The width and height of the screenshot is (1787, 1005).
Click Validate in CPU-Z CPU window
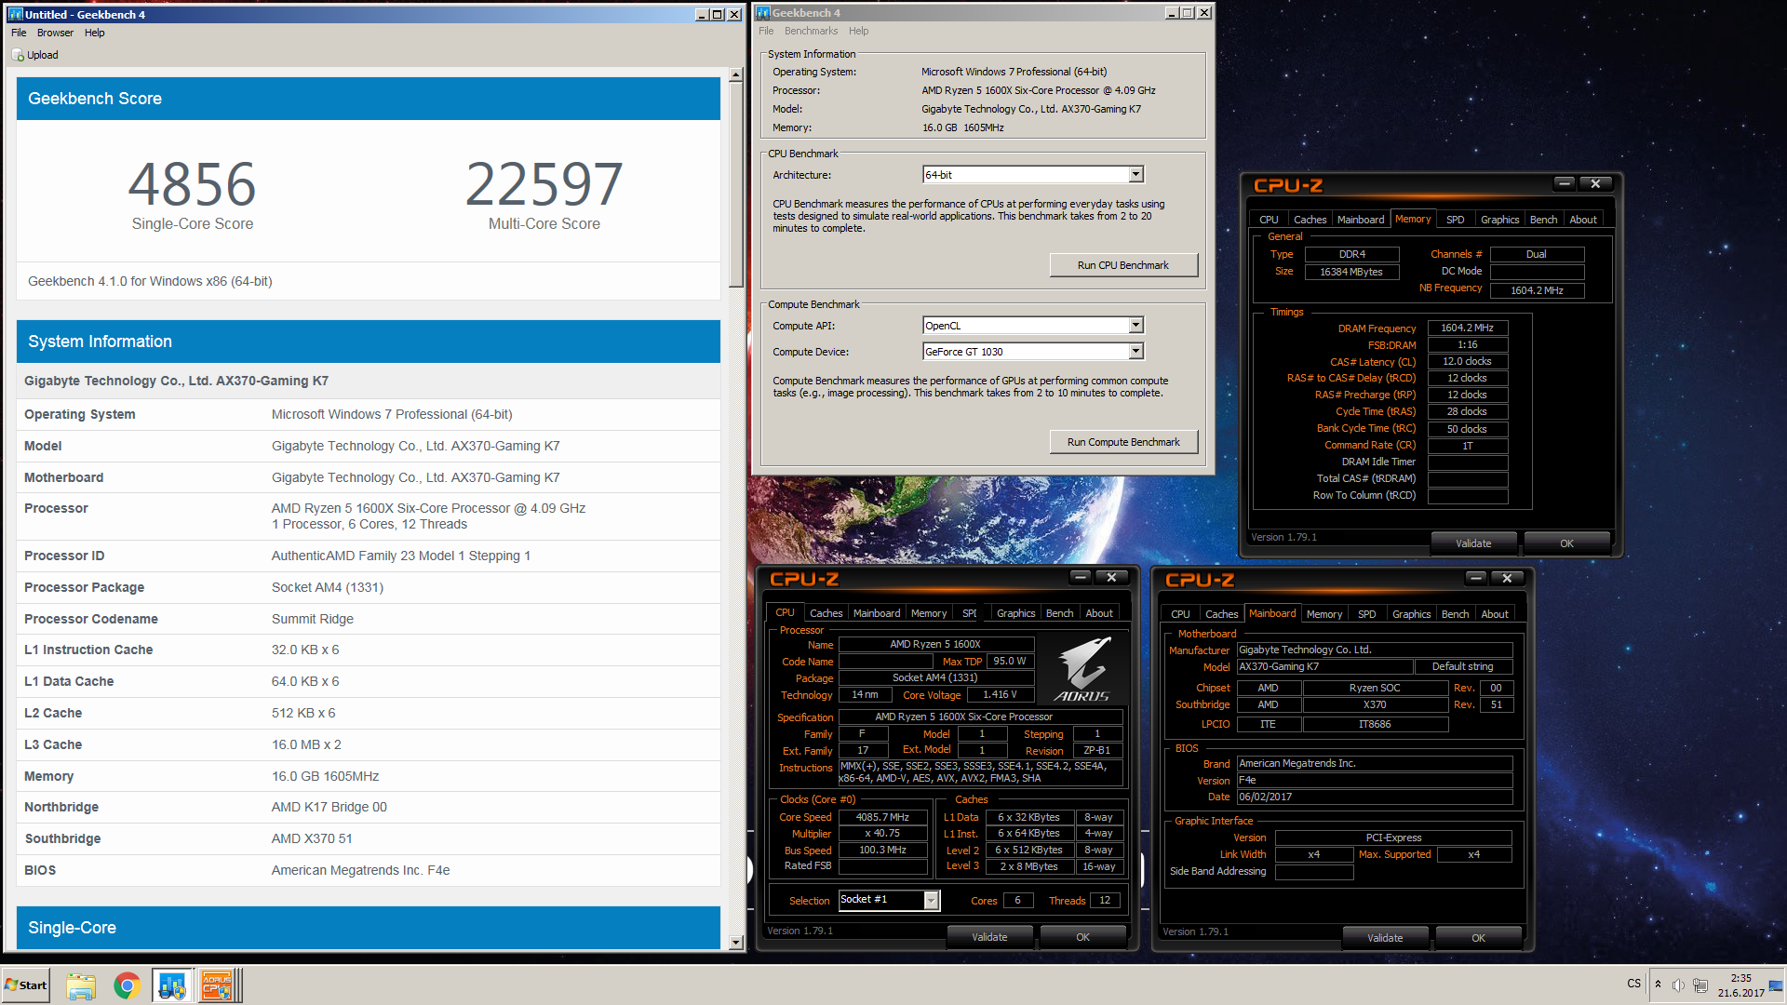[x=989, y=937]
